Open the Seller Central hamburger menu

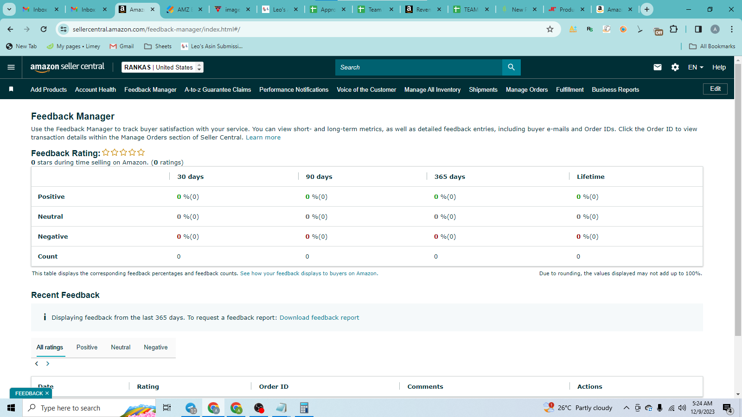click(11, 67)
